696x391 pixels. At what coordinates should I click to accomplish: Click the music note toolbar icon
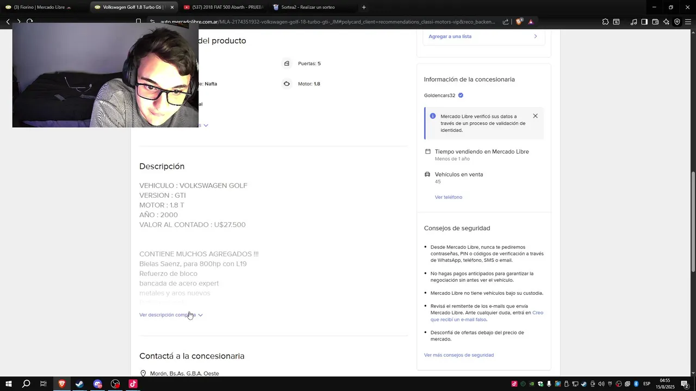click(633, 22)
